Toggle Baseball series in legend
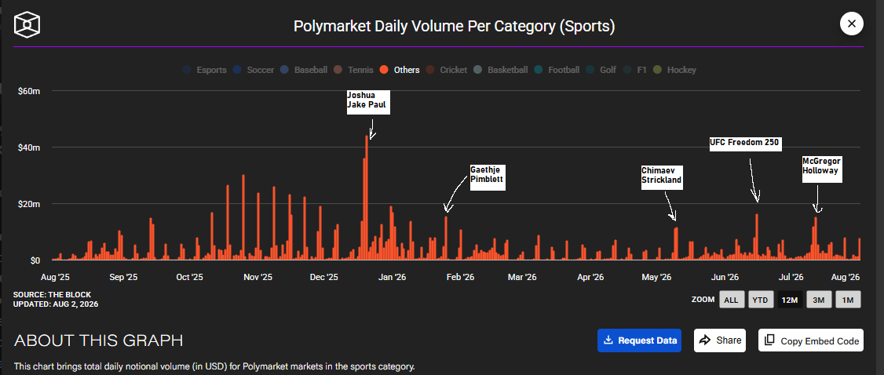 [x=303, y=70]
